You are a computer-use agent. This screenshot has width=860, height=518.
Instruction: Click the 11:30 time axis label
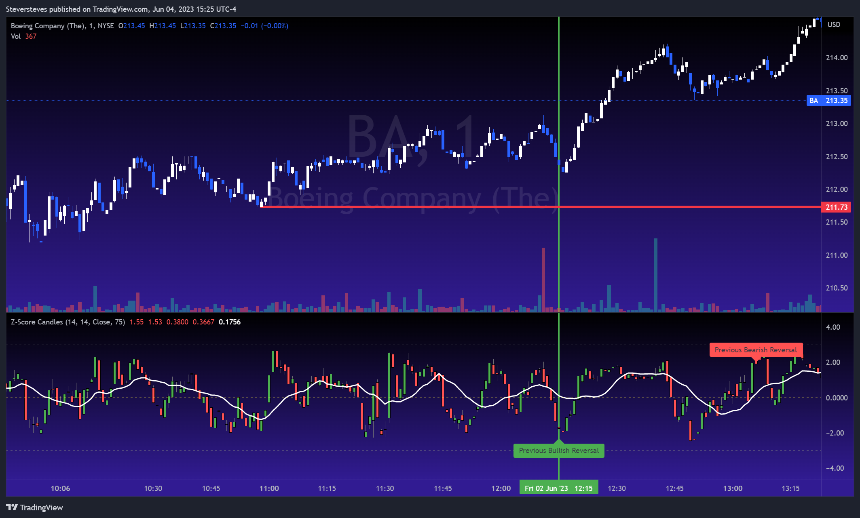385,489
